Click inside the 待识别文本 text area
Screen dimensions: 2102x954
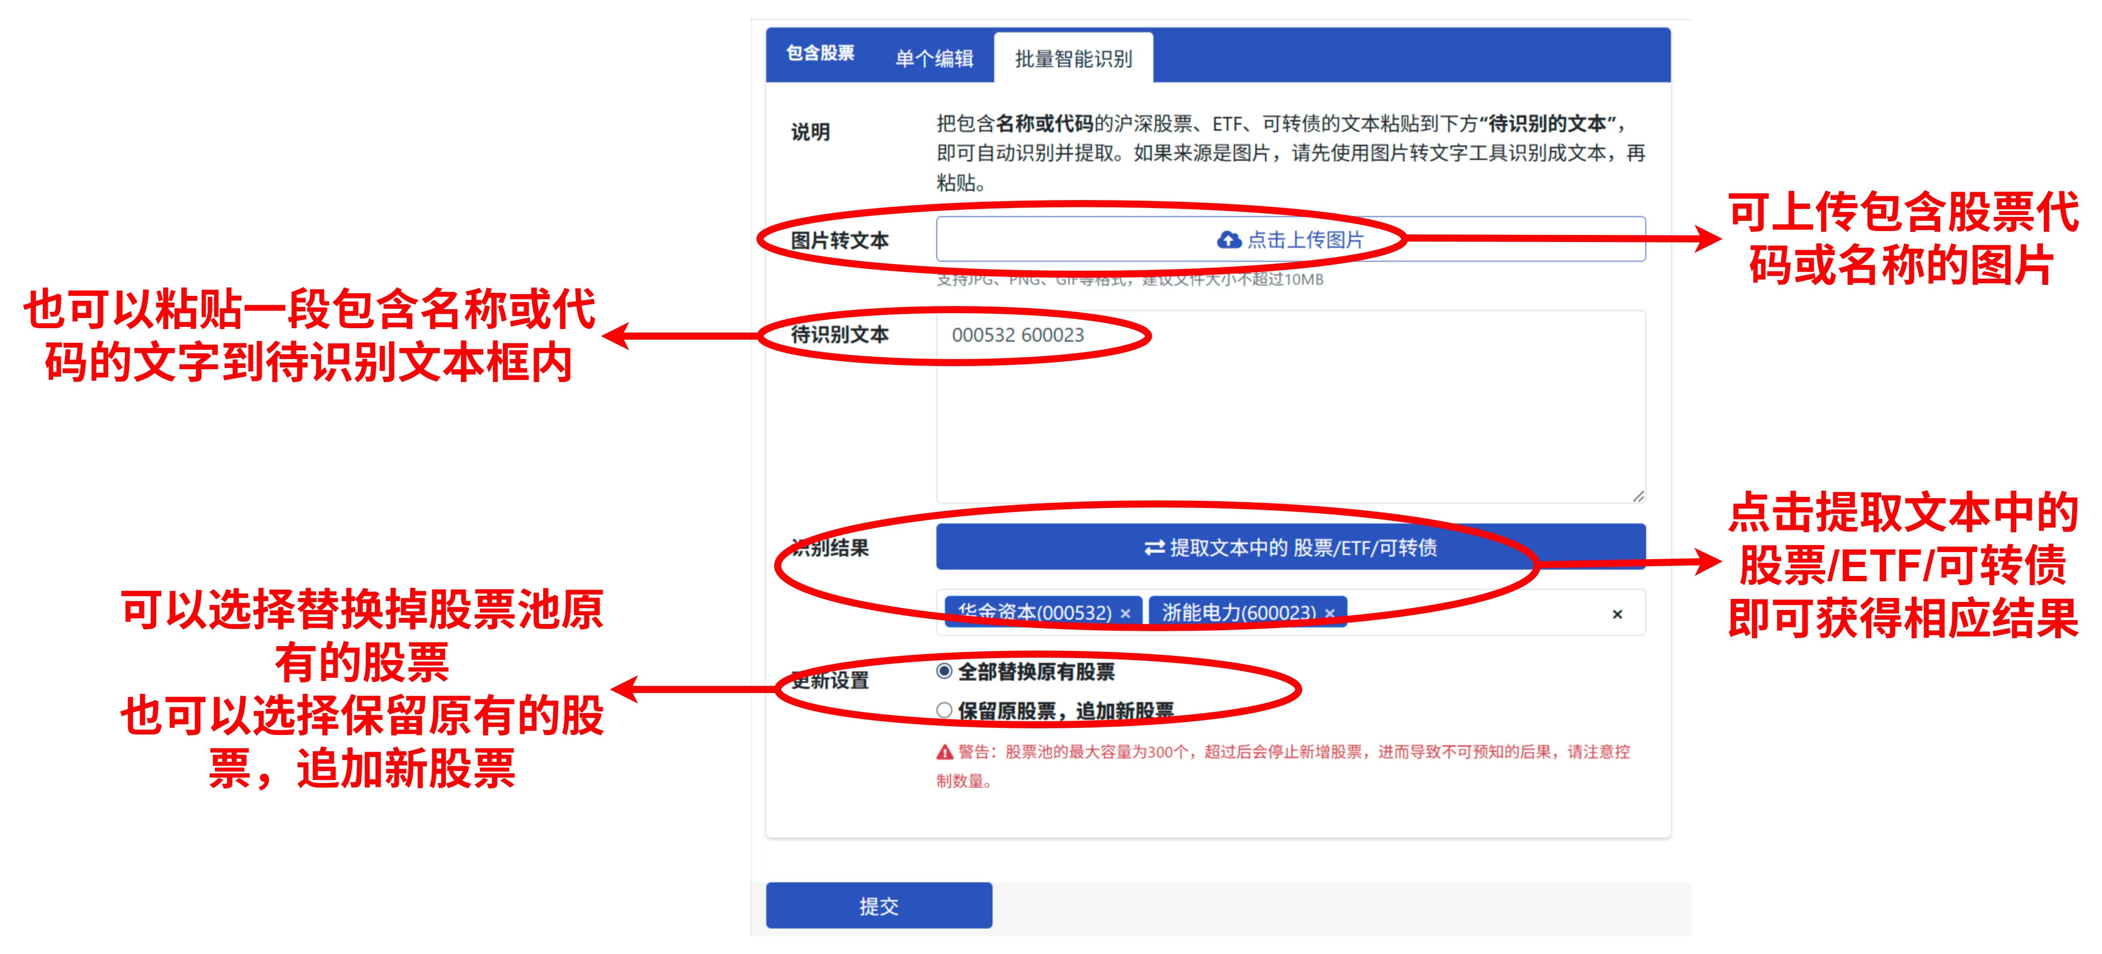tap(1289, 408)
